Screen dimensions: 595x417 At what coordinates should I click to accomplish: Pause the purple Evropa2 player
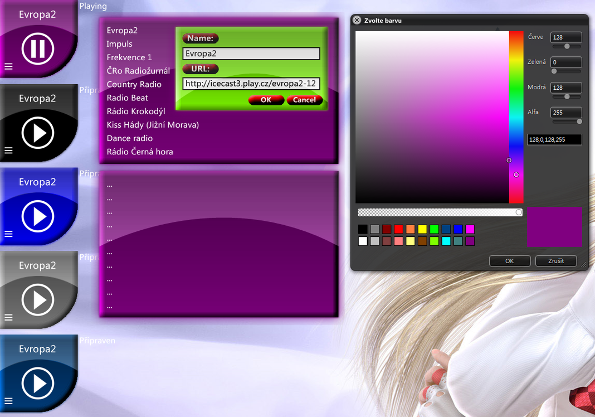pos(38,49)
